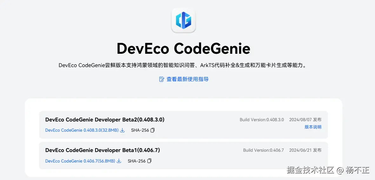Click download arrow icon for 0.408.3.0
375x180 pixels.
click(x=122, y=130)
